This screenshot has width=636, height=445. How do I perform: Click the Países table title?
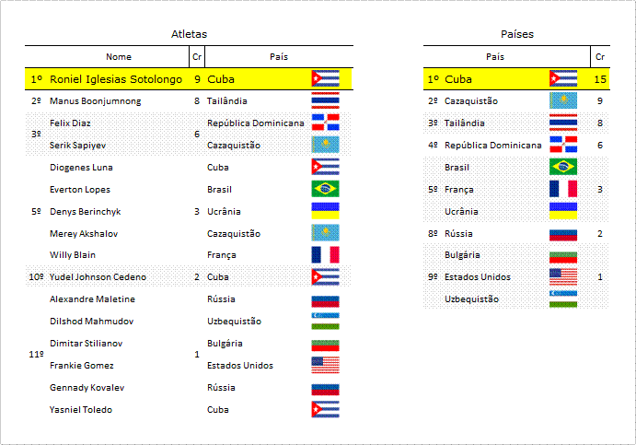pyautogui.click(x=517, y=34)
